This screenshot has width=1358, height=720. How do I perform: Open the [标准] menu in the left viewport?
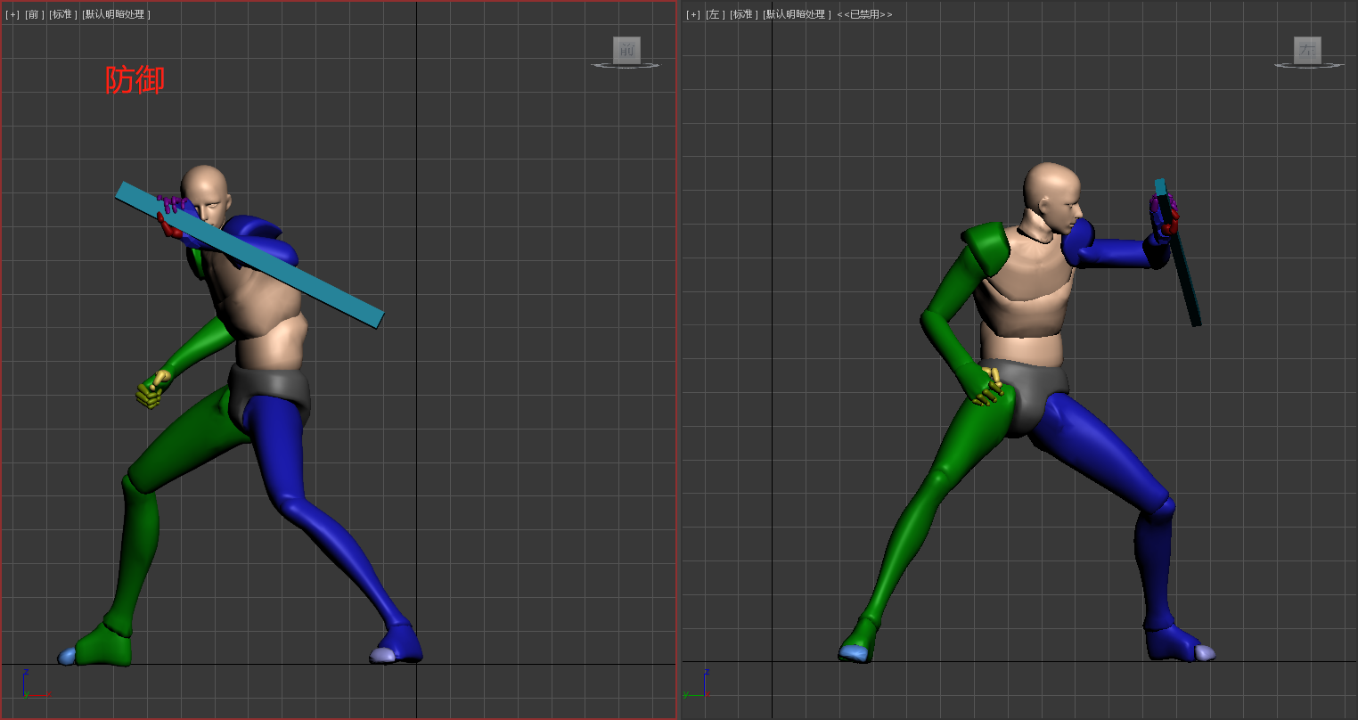(744, 14)
